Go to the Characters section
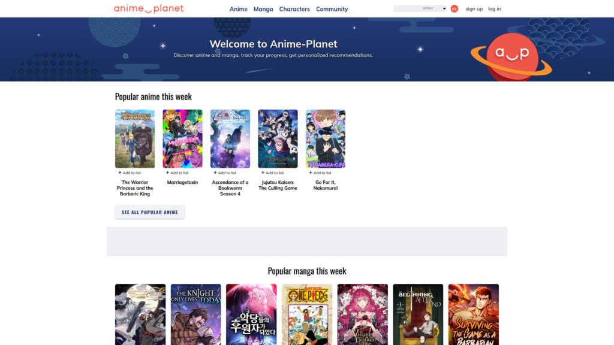Screen dimensions: 614x345 click(294, 9)
